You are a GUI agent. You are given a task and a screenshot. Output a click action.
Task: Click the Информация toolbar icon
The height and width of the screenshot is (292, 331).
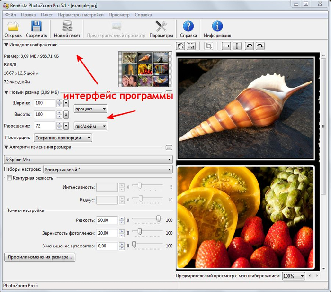pyautogui.click(x=217, y=27)
